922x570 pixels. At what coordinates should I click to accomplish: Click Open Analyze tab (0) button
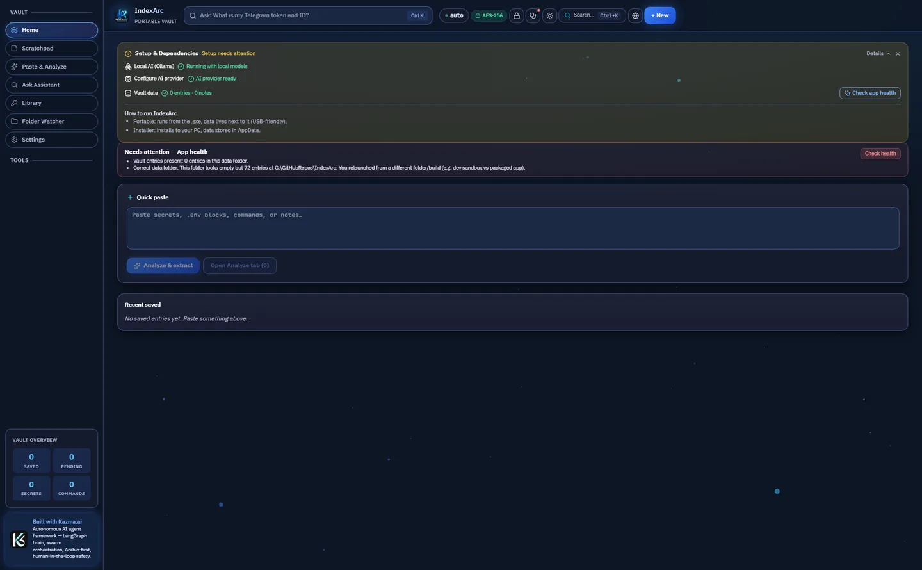[x=239, y=266]
